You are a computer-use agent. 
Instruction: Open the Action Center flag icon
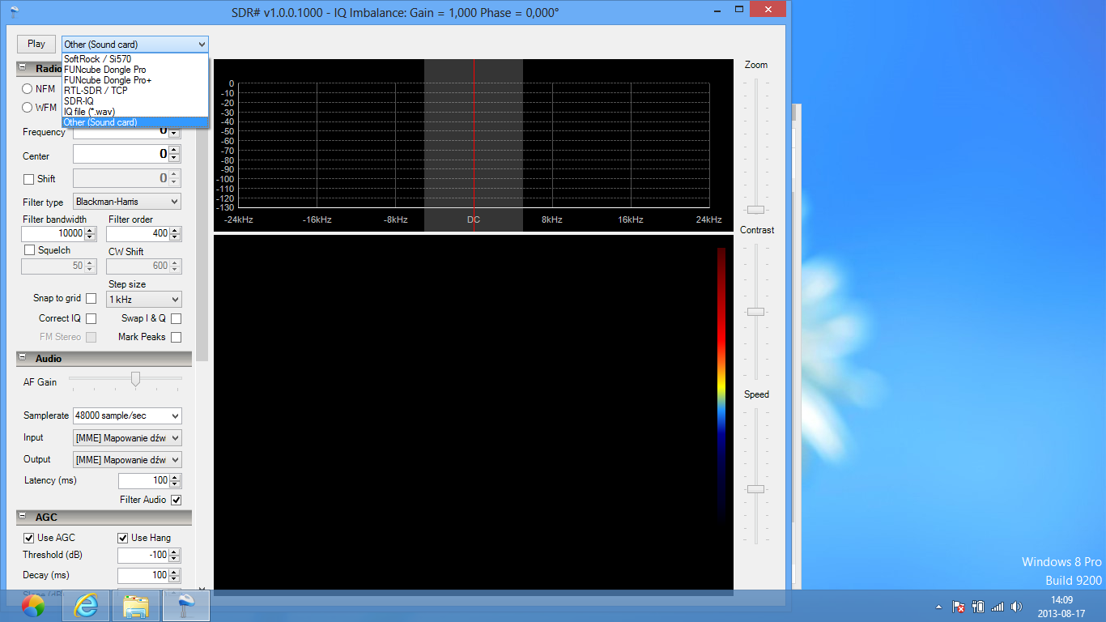[x=958, y=607]
